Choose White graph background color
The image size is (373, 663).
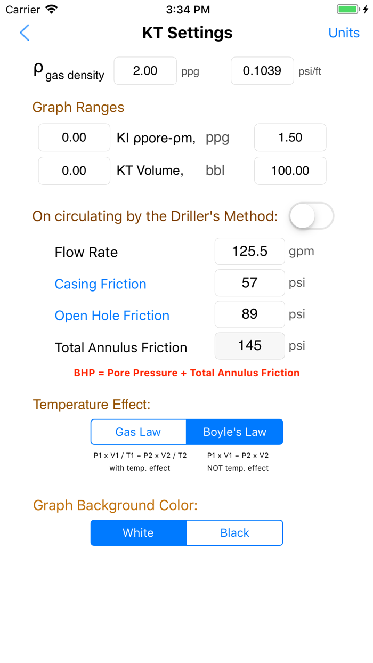139,532
